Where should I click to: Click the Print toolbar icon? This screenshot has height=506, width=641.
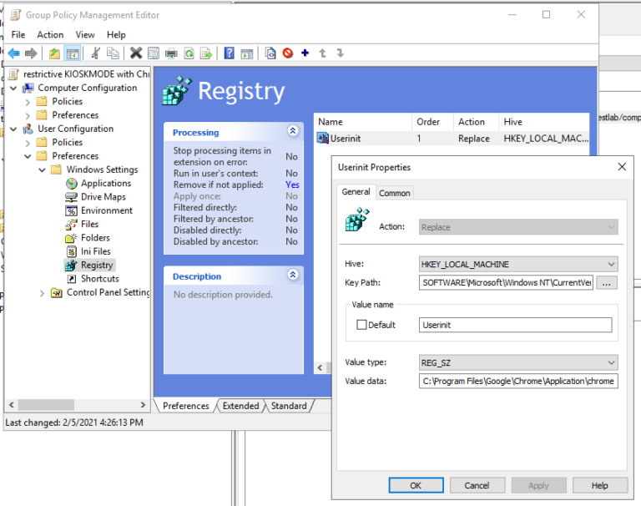coord(171,53)
